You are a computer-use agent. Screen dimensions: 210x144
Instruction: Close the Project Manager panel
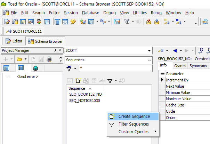(x=60, y=50)
